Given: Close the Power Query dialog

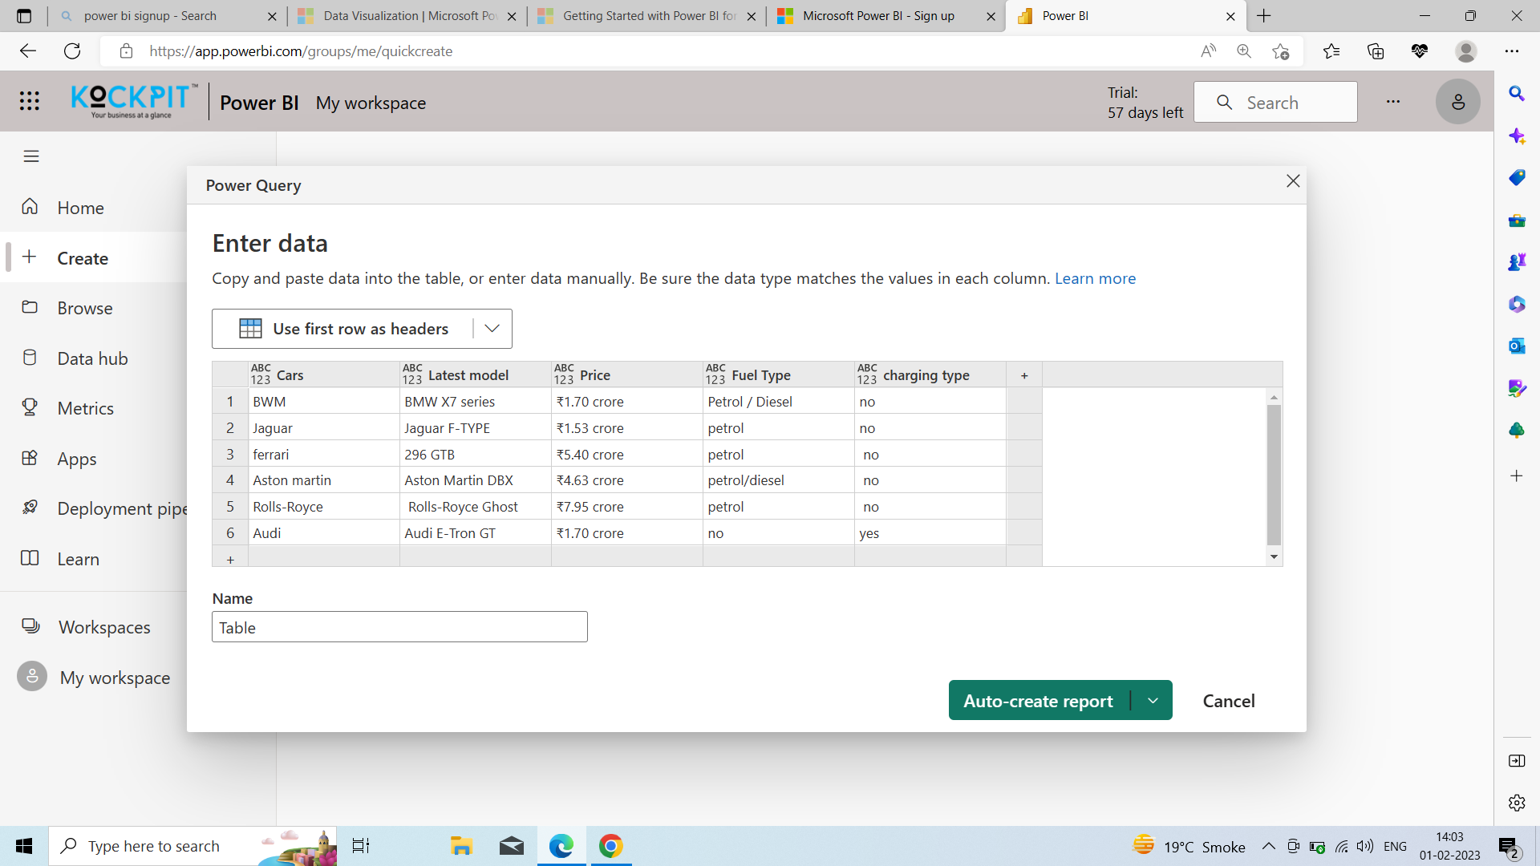Looking at the screenshot, I should [1293, 181].
